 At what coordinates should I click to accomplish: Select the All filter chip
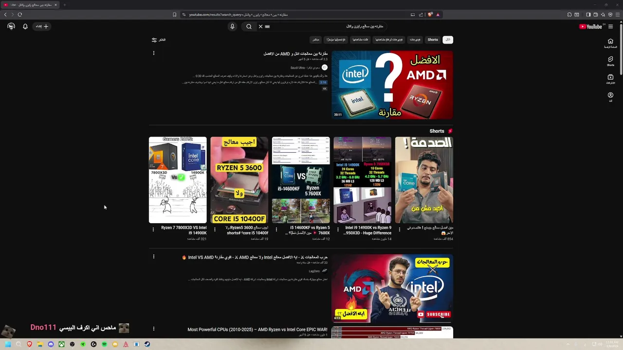pyautogui.click(x=448, y=40)
